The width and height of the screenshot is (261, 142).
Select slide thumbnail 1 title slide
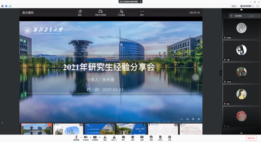36,129
